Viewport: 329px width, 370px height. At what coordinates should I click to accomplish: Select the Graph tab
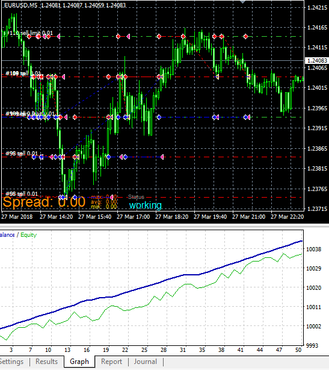[79, 362]
